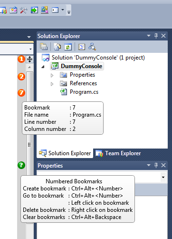Image resolution: width=172 pixels, height=239 pixels.
Task: Click the View Code icon in Solution Explorer
Action: click(82, 47)
